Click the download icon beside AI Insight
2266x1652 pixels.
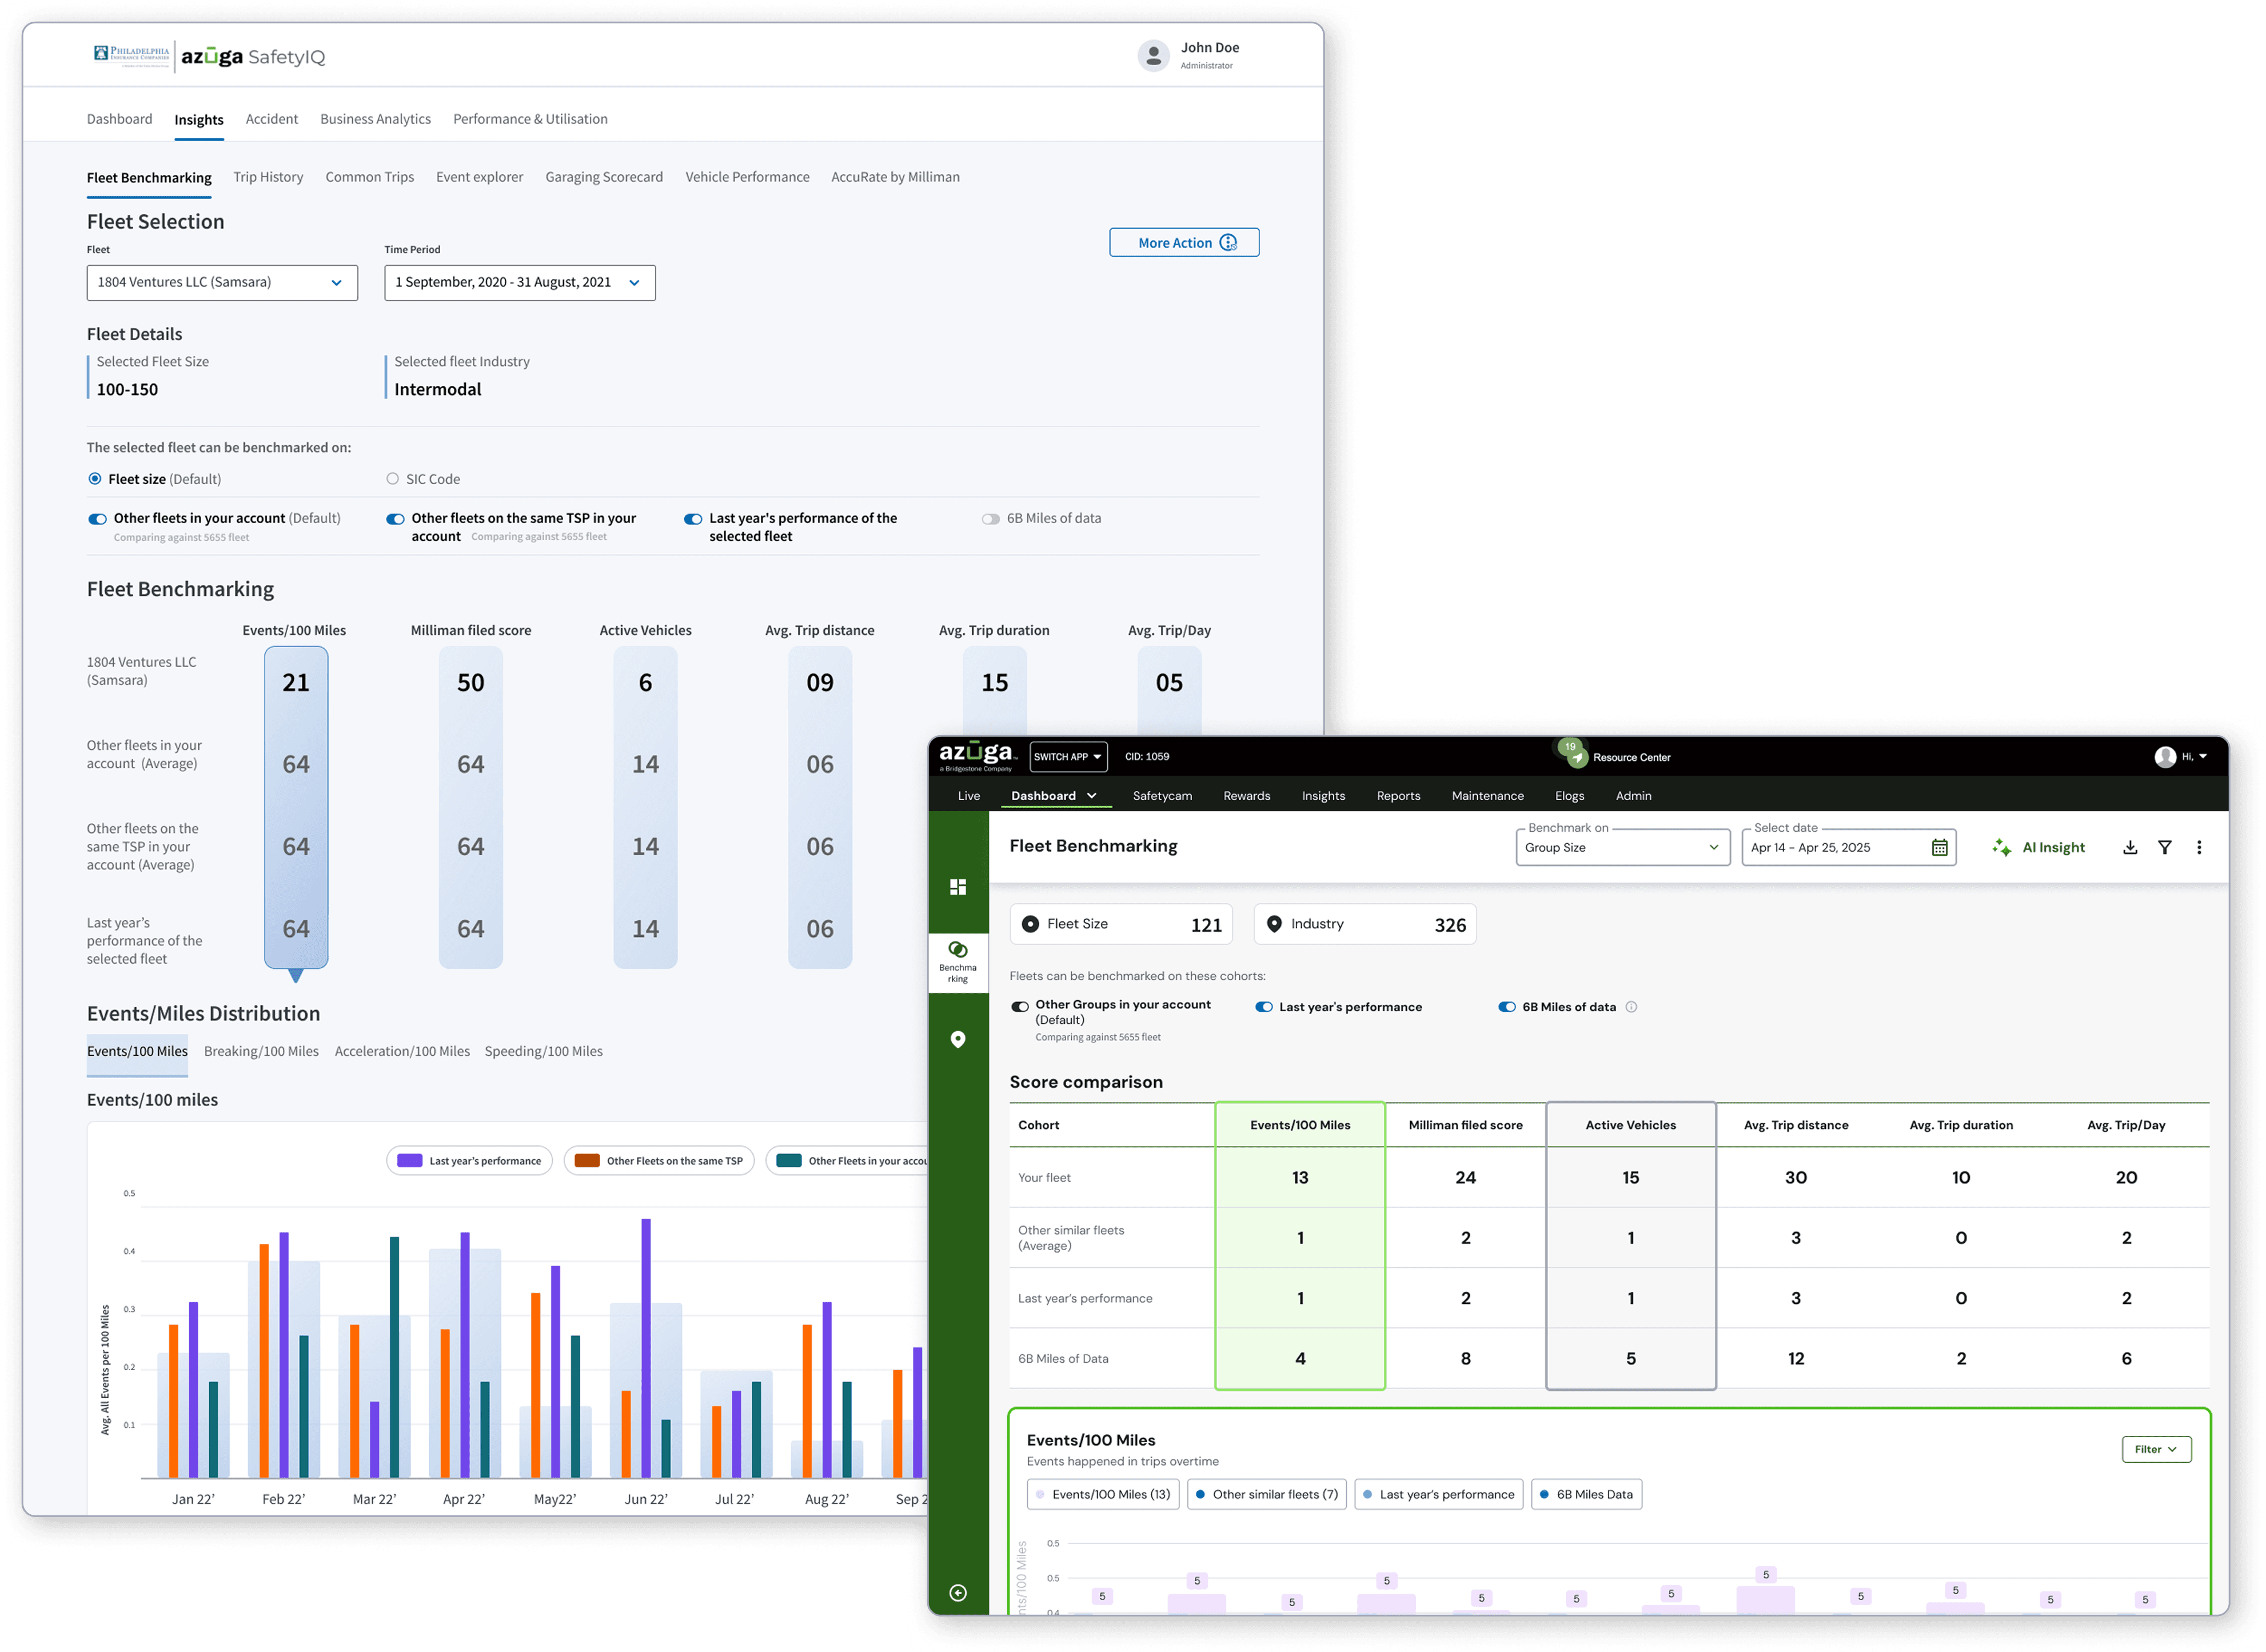[x=2130, y=847]
